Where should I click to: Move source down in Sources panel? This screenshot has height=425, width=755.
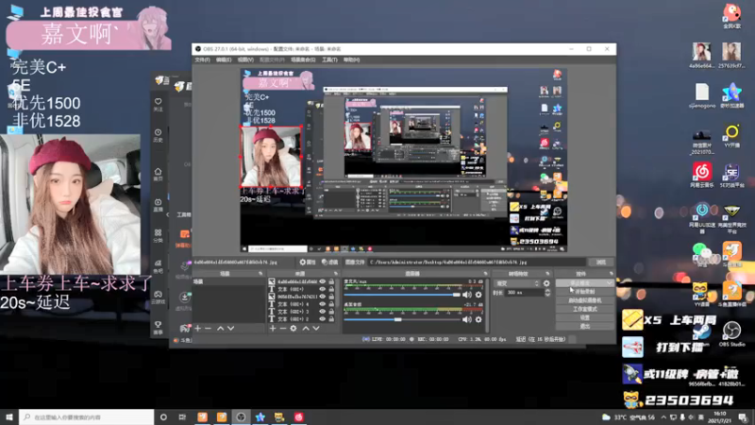[316, 328]
